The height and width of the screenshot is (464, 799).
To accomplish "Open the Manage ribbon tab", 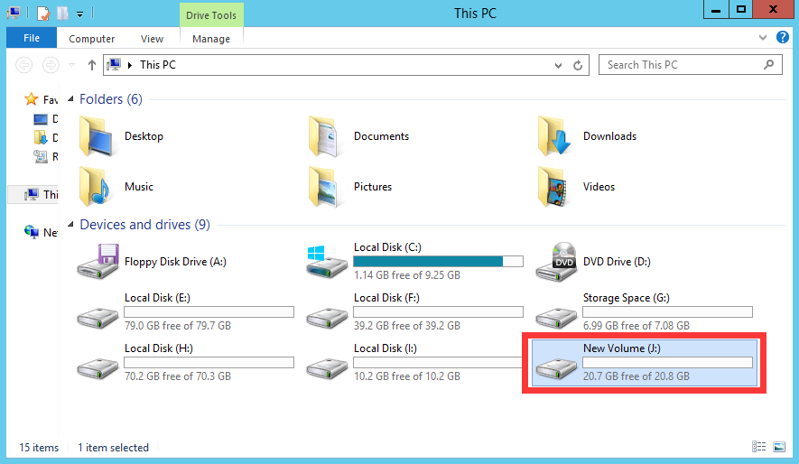I will click(211, 39).
